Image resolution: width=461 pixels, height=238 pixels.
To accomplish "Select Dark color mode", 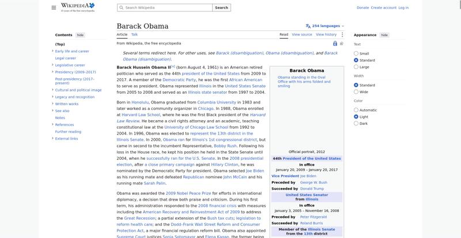I will (356, 124).
